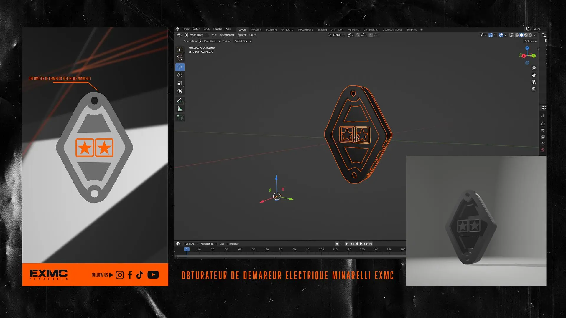566x318 pixels.
Task: Toggle camera view icon in viewport
Action: pos(534,82)
